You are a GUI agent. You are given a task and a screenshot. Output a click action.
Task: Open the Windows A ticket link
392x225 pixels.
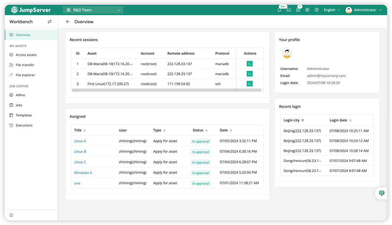tap(83, 173)
